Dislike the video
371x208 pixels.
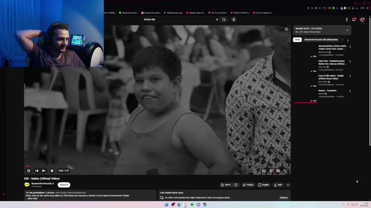236,185
